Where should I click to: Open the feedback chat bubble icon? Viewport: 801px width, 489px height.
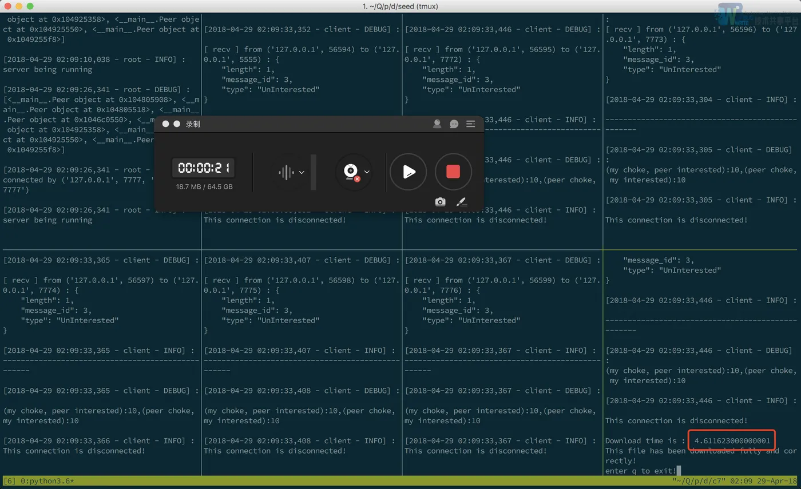coord(454,124)
